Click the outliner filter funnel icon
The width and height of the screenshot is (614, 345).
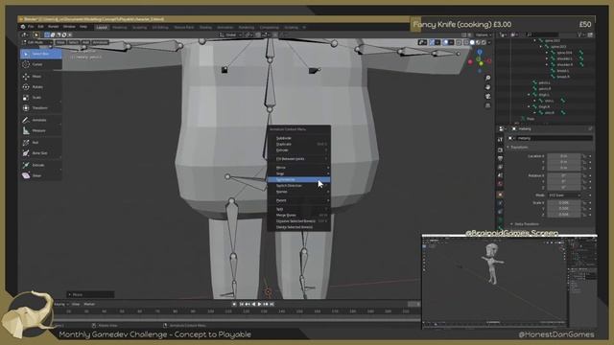point(579,34)
